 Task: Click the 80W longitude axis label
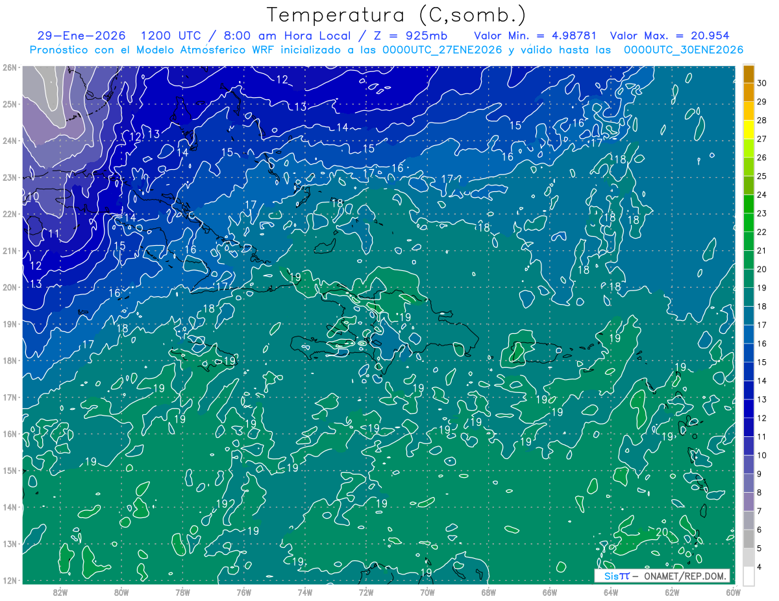click(x=121, y=592)
